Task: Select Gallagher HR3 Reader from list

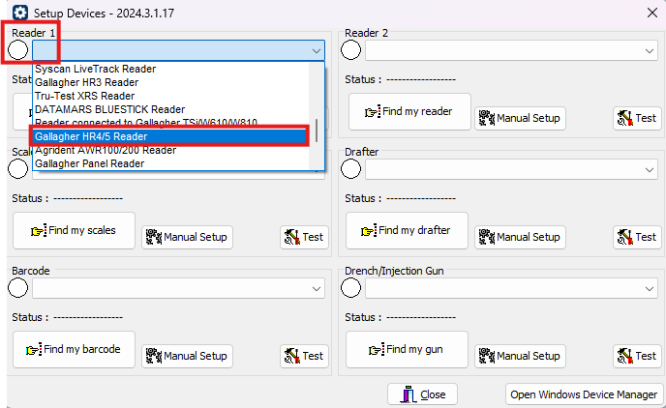Action: pos(170,82)
